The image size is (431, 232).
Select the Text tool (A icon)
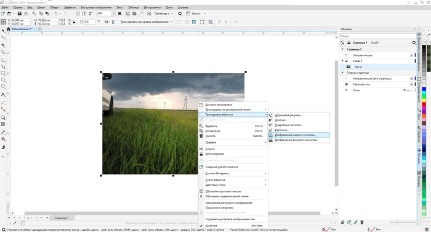(3, 94)
